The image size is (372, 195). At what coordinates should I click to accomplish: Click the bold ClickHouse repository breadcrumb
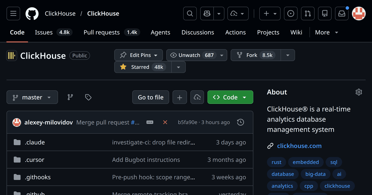pyautogui.click(x=103, y=14)
